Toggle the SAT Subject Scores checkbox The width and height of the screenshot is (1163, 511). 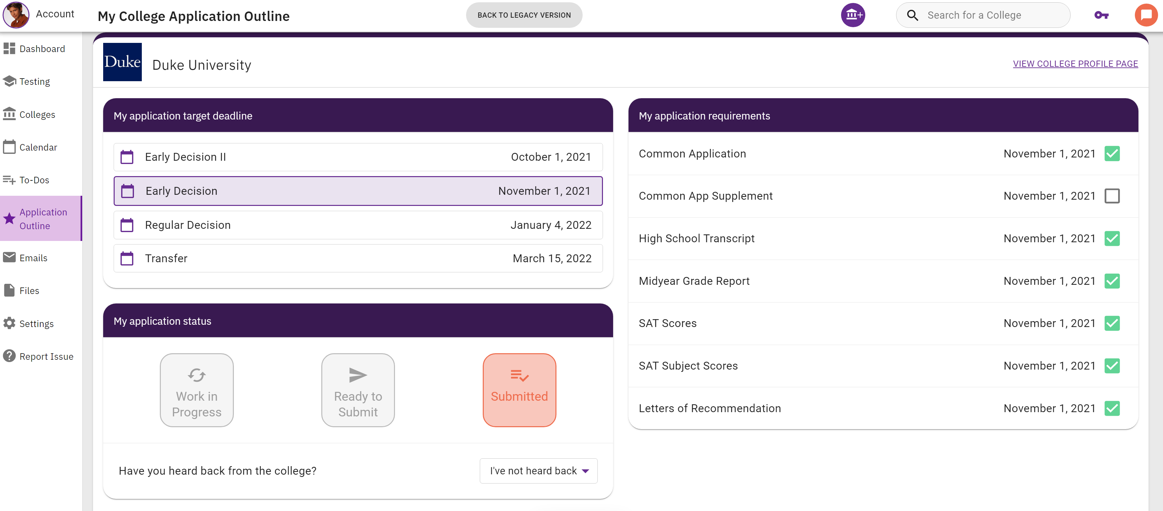[x=1112, y=366]
